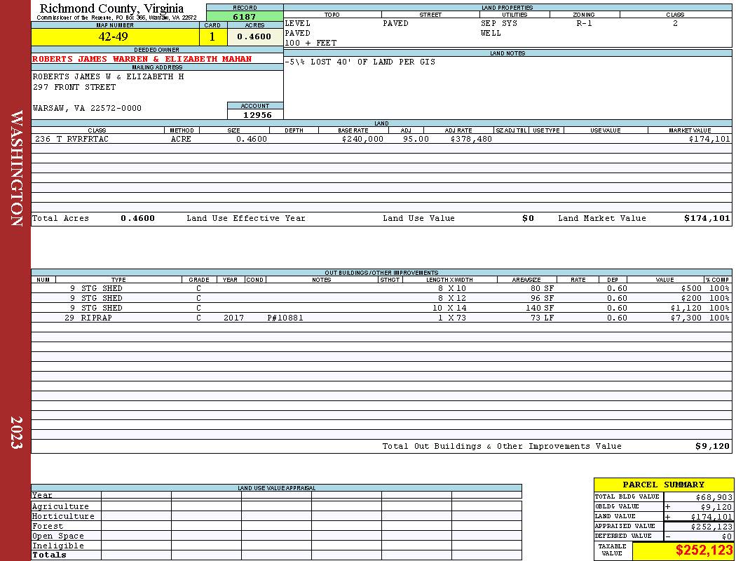Click the 29 RIPRAP improvement row

pos(381,318)
